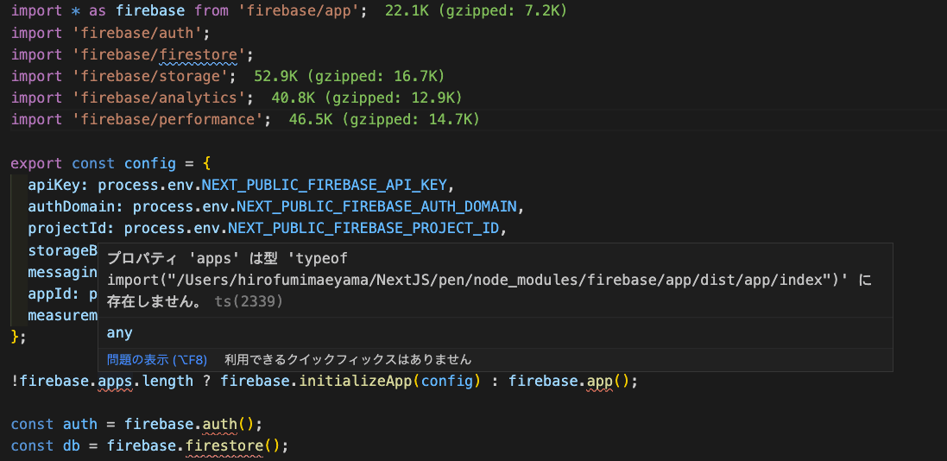Image resolution: width=947 pixels, height=461 pixels.
Task: Click the 利用できるクイックフィックスはありません message
Action: coord(348,360)
